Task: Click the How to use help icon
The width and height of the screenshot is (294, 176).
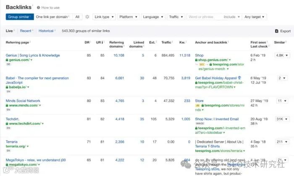Action: 38,8
